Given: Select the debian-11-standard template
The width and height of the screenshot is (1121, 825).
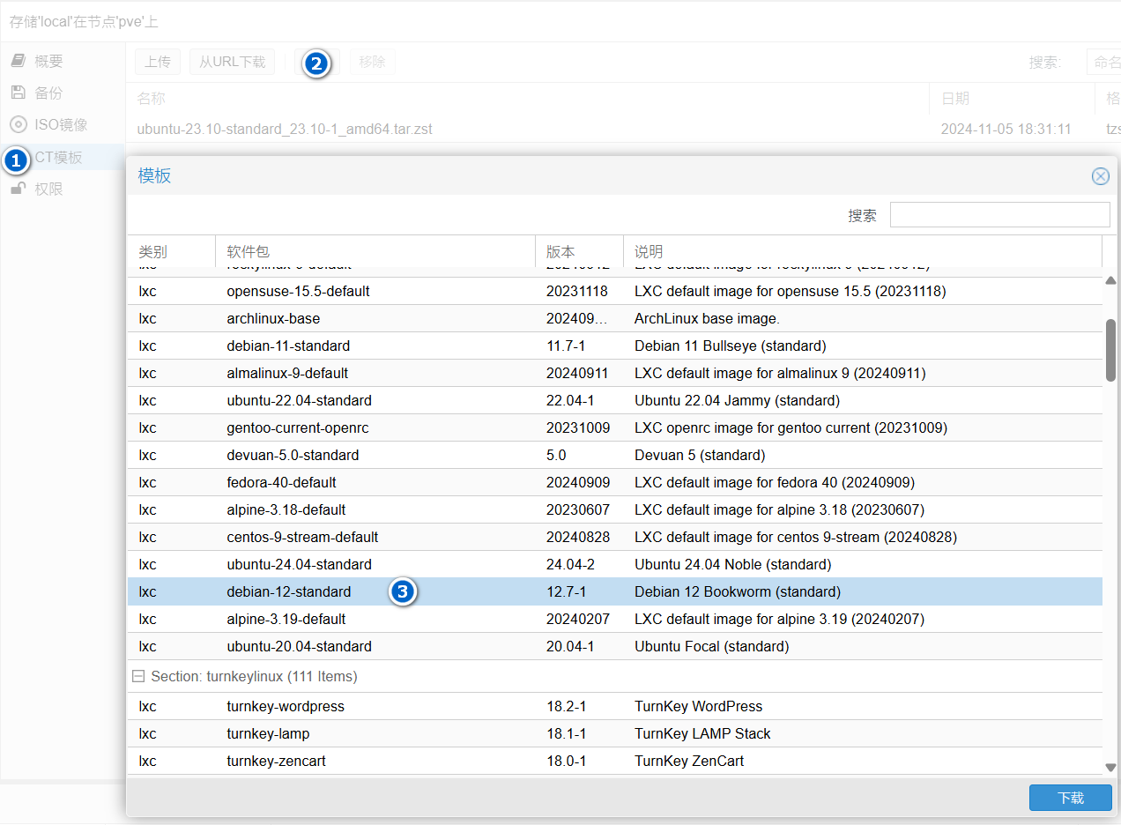Looking at the screenshot, I should click(x=614, y=346).
